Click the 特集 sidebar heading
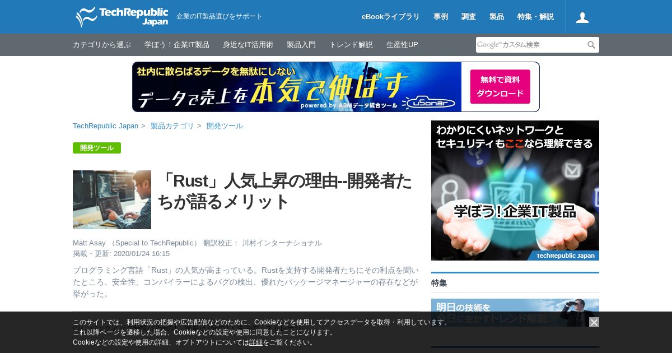Viewport: 672px width, 353px height. 439,283
